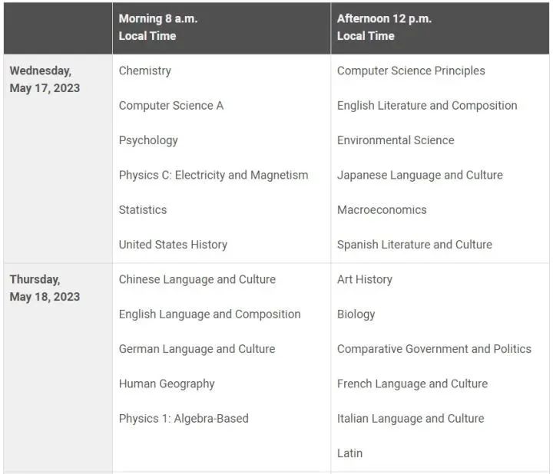Select Japanese Language and Culture

(x=420, y=175)
